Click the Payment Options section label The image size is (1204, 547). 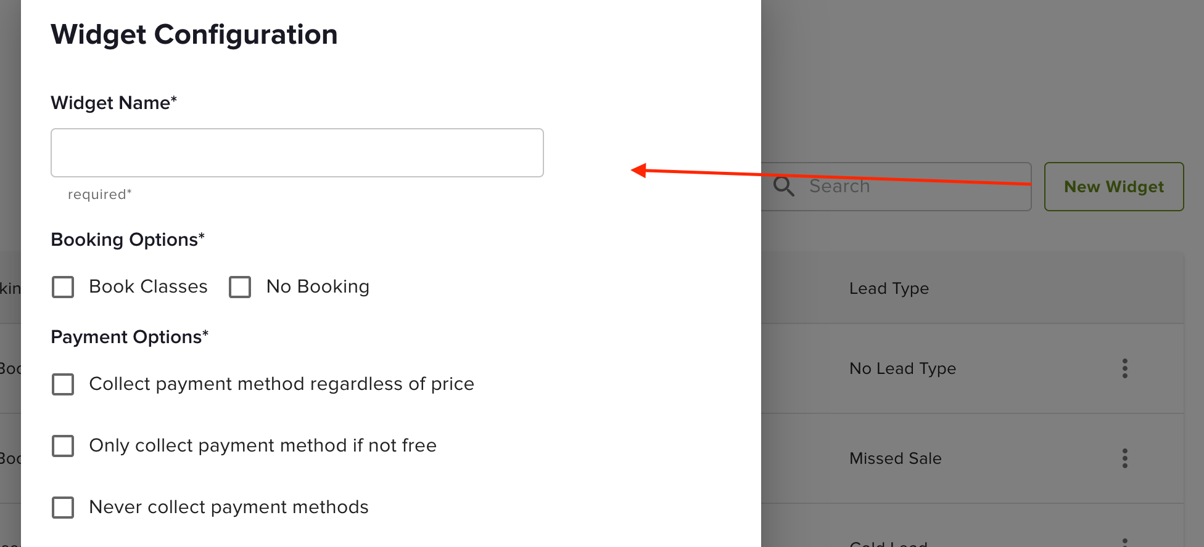tap(130, 337)
